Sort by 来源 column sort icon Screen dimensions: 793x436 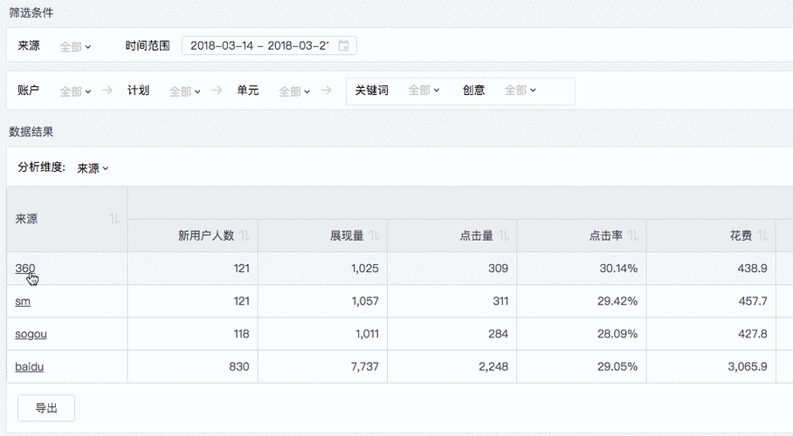[x=114, y=219]
